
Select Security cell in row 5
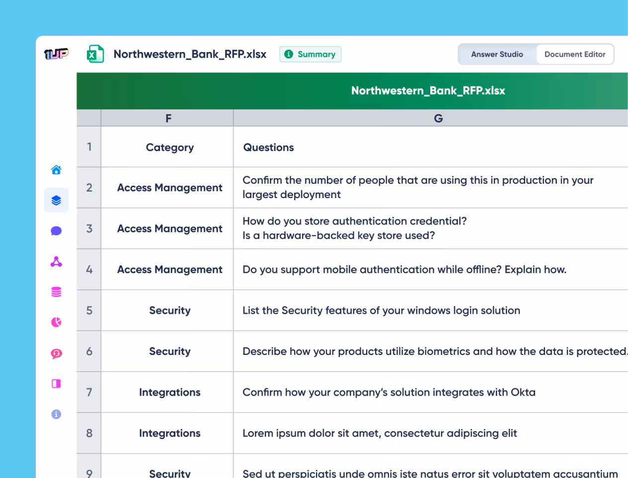click(x=167, y=311)
